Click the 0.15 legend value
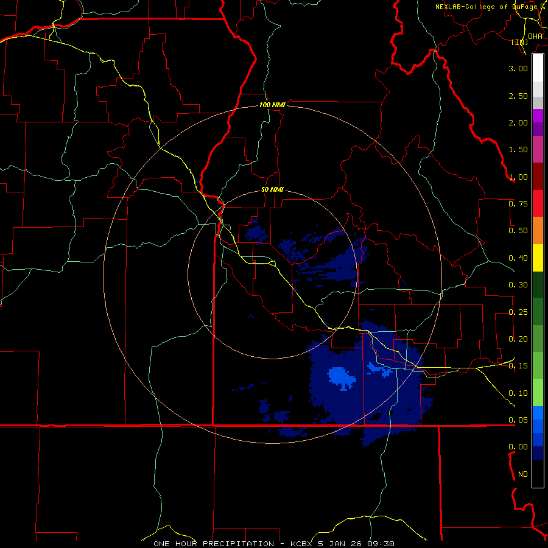Viewport: 548px width, 548px height. click(x=518, y=366)
